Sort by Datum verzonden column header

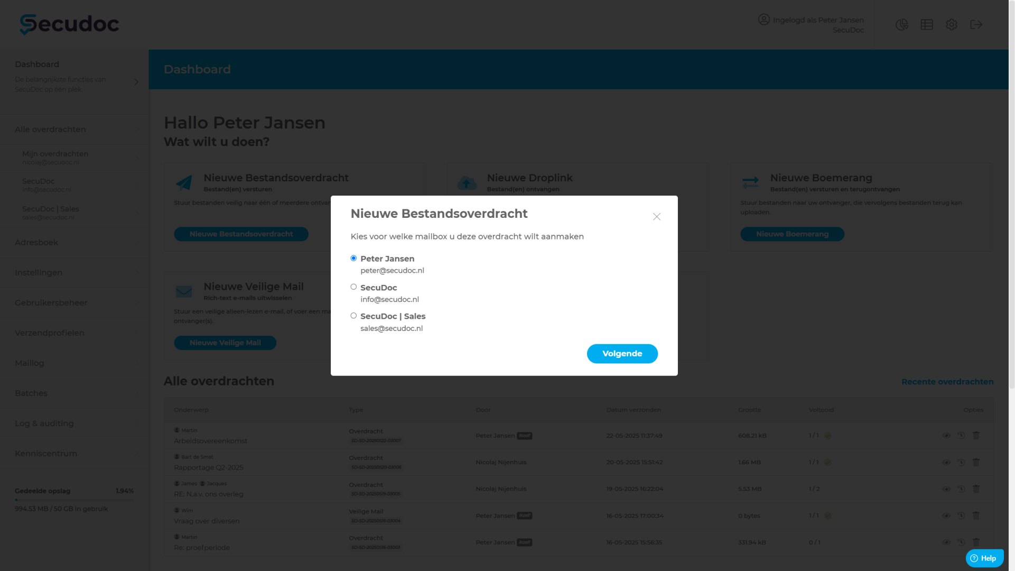coord(634,410)
